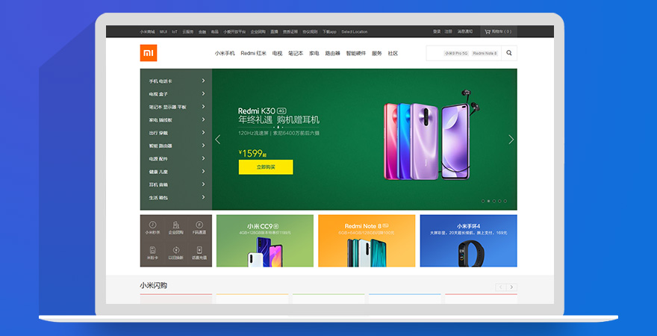
Task: Go to the previous banner slide
Action: click(x=218, y=140)
